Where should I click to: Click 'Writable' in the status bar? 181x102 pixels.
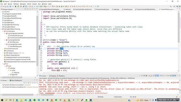pos(101,97)
